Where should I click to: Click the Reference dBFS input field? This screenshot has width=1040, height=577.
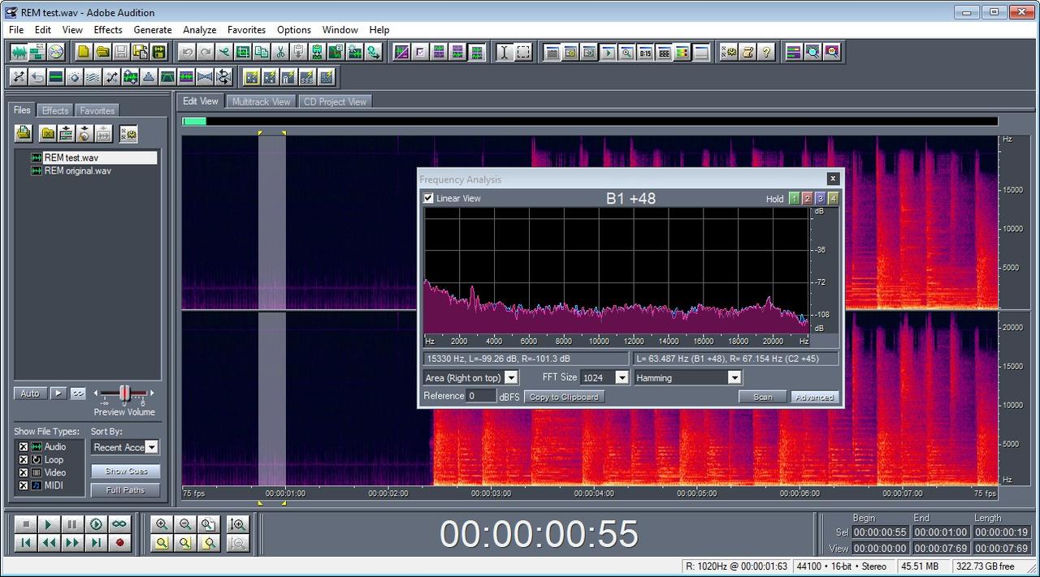481,396
